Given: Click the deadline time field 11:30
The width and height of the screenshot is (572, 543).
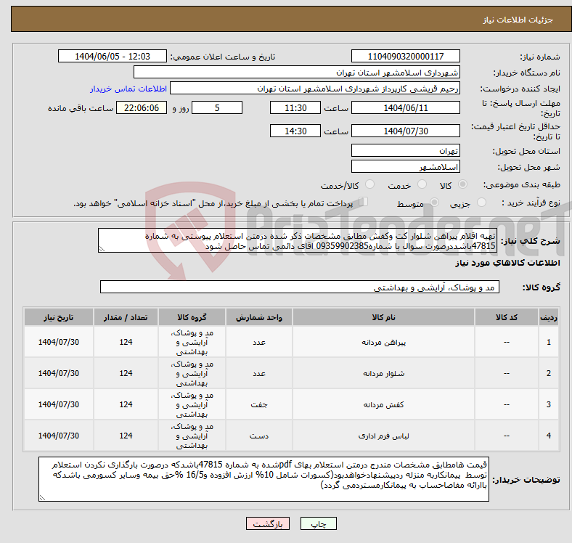Looking at the screenshot, I should [295, 107].
